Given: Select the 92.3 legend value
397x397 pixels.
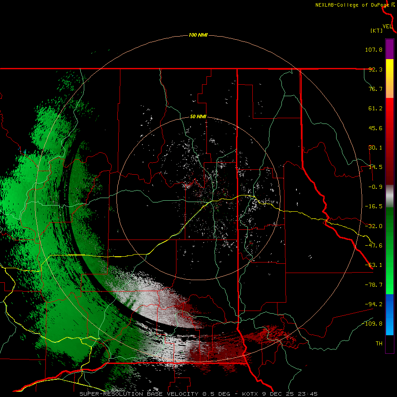Looking at the screenshot, I should click(x=375, y=69).
